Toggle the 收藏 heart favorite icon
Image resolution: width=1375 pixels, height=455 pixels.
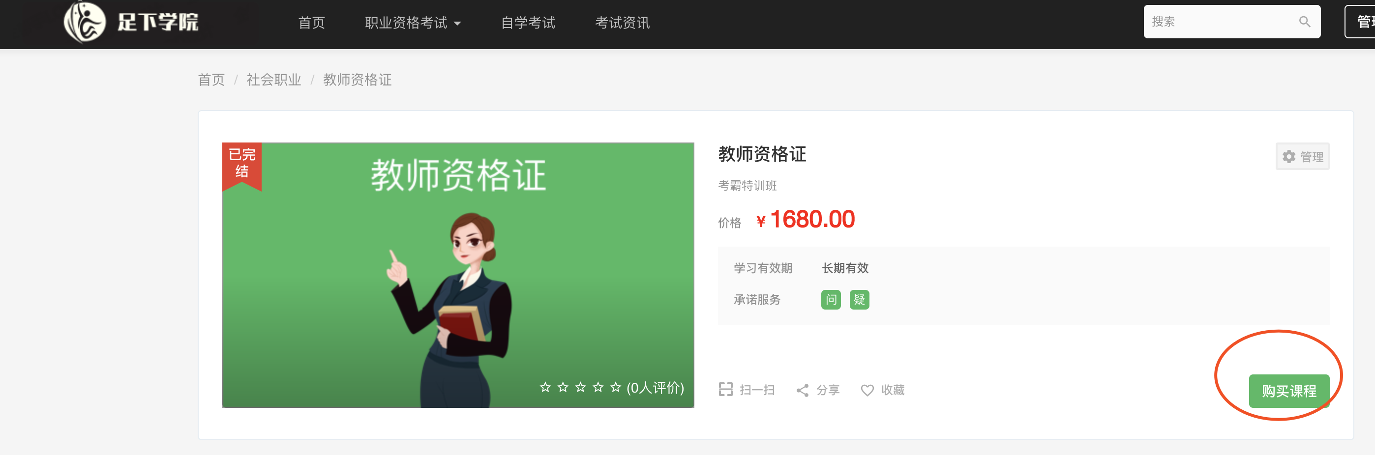click(x=867, y=390)
